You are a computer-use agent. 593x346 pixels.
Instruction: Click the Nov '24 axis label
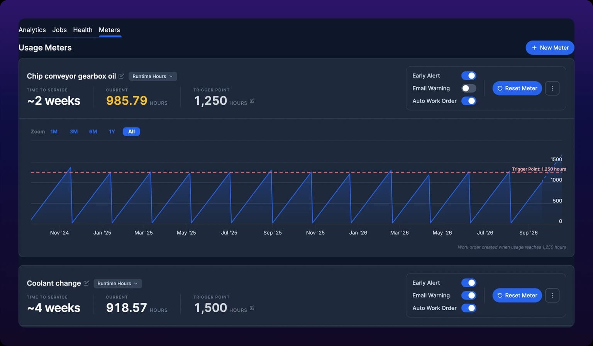pyautogui.click(x=59, y=233)
